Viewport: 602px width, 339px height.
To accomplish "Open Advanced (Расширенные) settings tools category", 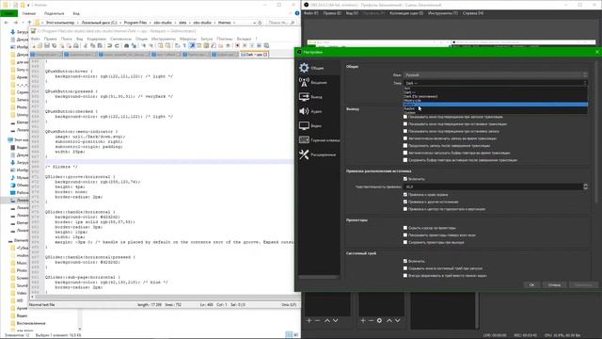I will pos(319,154).
